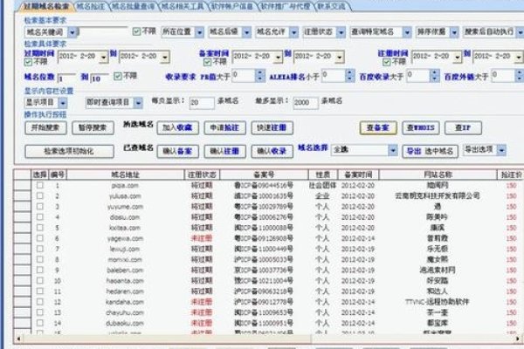
Task: Tick the selection checkbox for row 3
Action: click(x=40, y=207)
